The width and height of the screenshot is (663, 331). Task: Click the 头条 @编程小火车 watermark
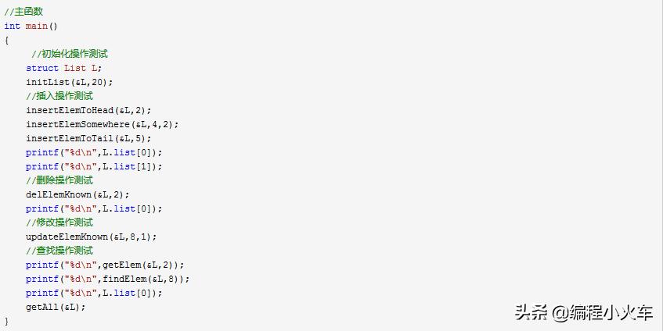(583, 313)
